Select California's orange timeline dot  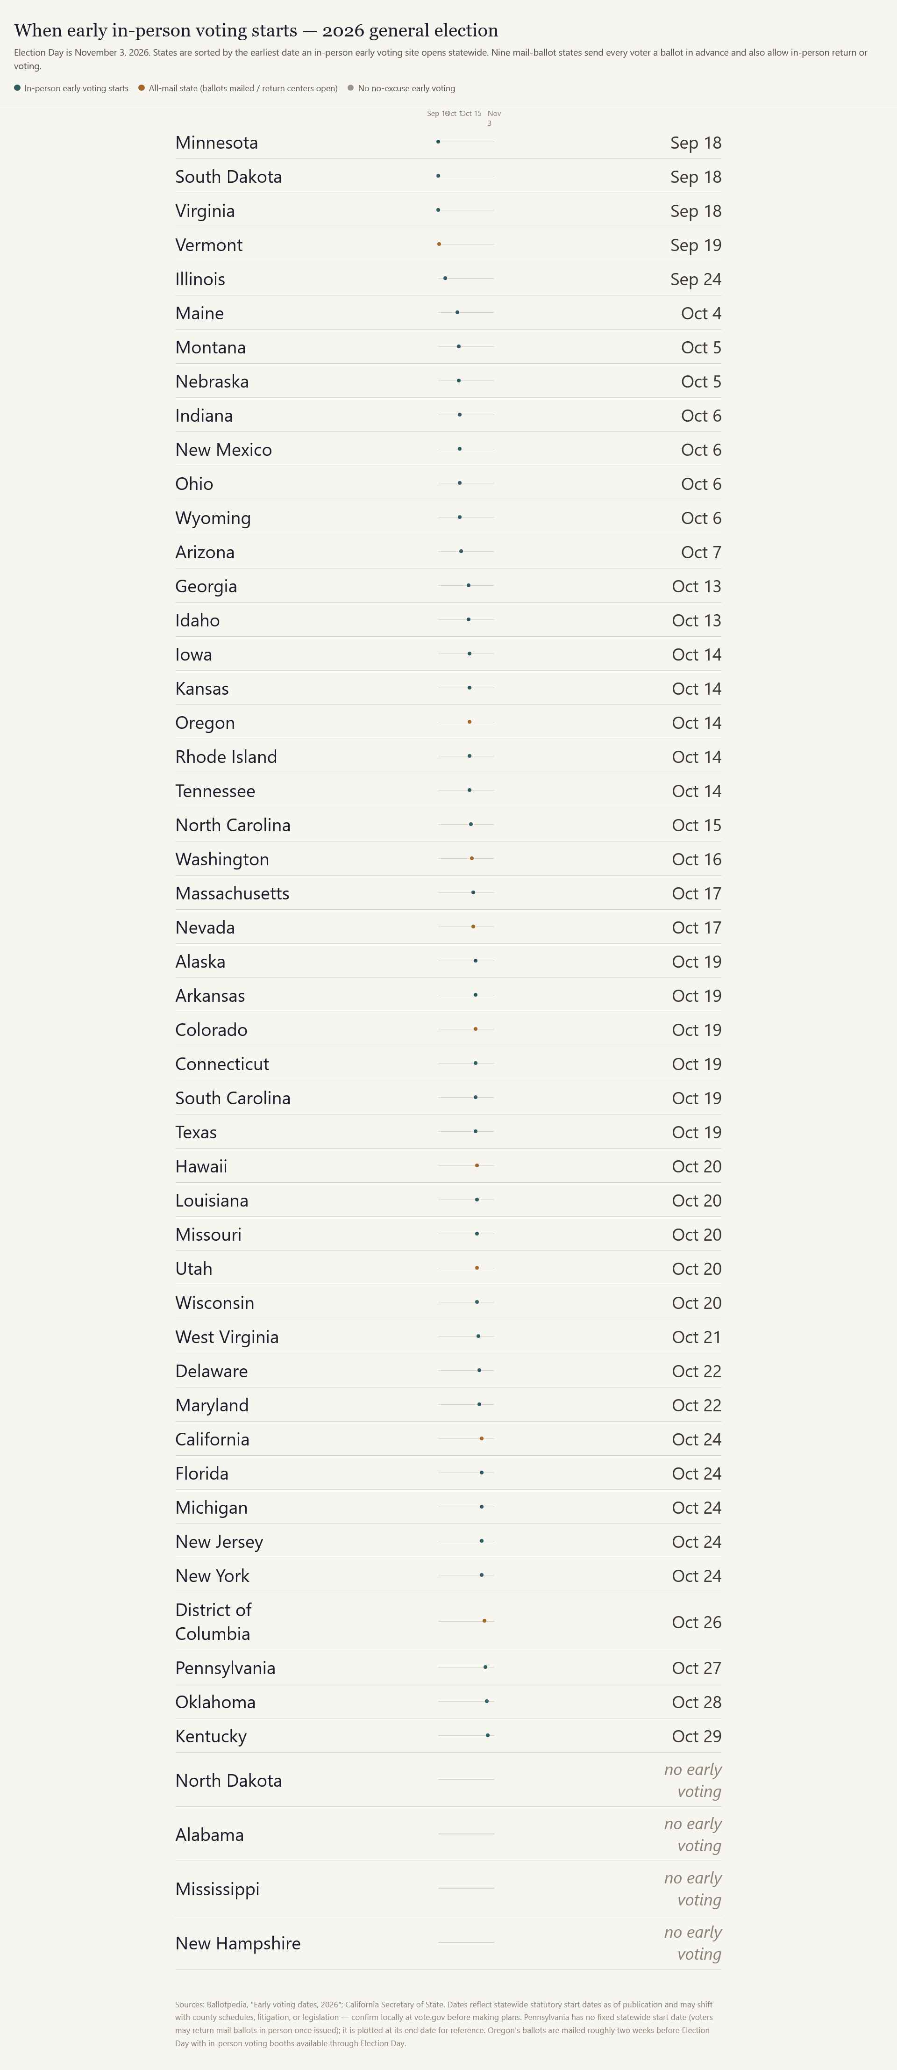(x=482, y=1438)
